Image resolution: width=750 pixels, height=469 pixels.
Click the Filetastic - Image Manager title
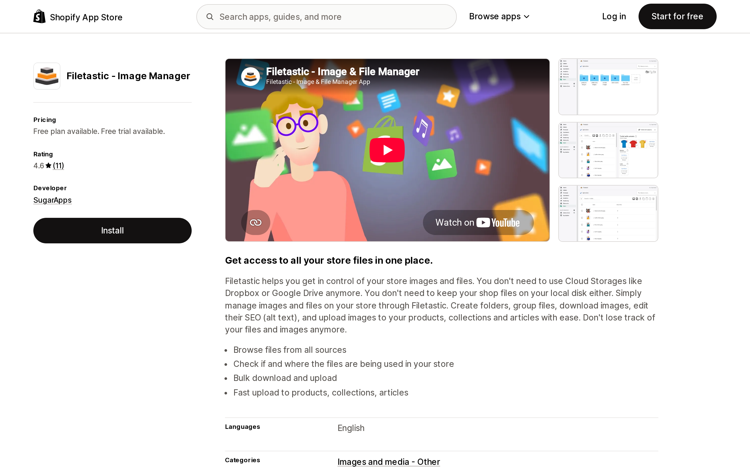[128, 76]
